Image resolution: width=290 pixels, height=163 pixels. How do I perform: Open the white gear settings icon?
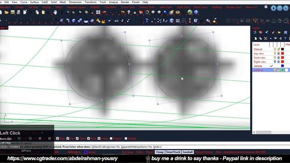pyautogui.click(x=266, y=7)
